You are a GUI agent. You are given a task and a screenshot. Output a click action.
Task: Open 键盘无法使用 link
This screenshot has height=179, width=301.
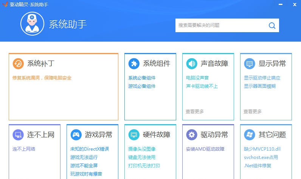pos(142,157)
